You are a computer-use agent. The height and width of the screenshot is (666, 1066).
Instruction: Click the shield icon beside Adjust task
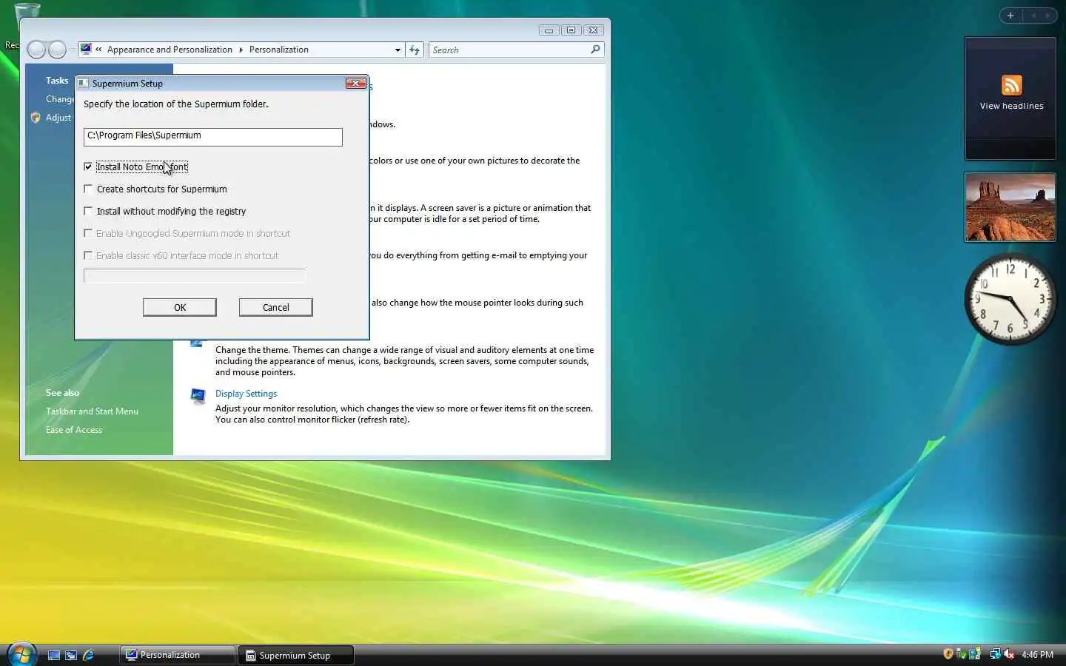(x=36, y=118)
